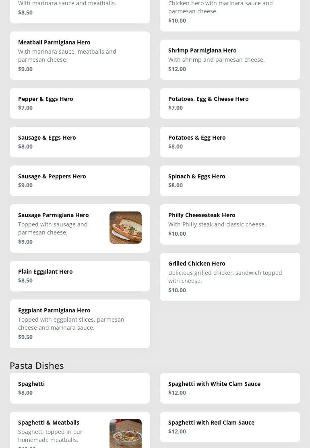Open Potatoes & Egg Hero item
The image size is (310, 448).
pyautogui.click(x=230, y=142)
